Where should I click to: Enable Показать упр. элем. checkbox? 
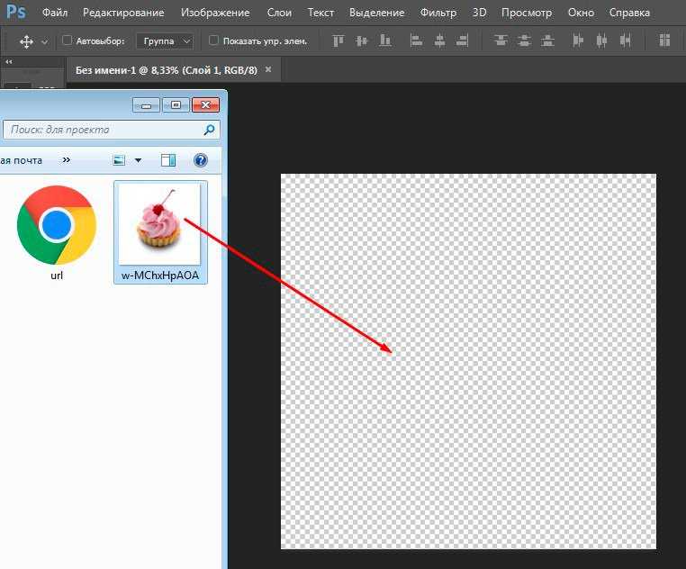[213, 41]
